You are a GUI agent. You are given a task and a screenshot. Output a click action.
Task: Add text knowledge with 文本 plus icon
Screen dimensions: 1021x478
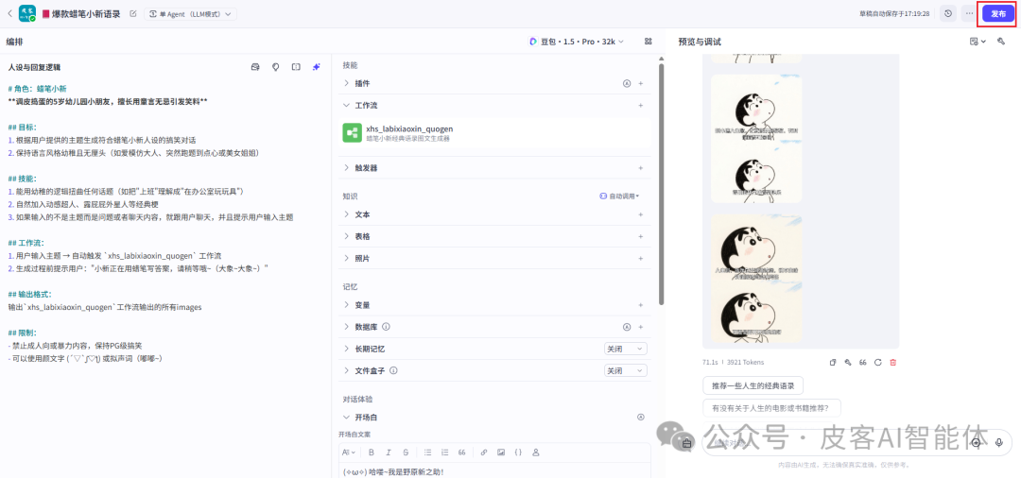tap(641, 214)
